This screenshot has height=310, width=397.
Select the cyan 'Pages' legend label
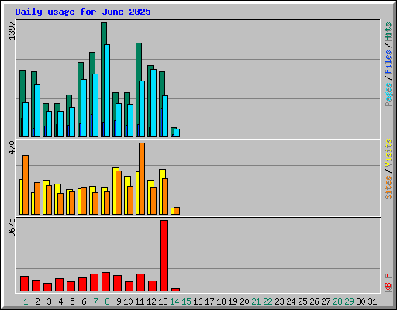(388, 95)
